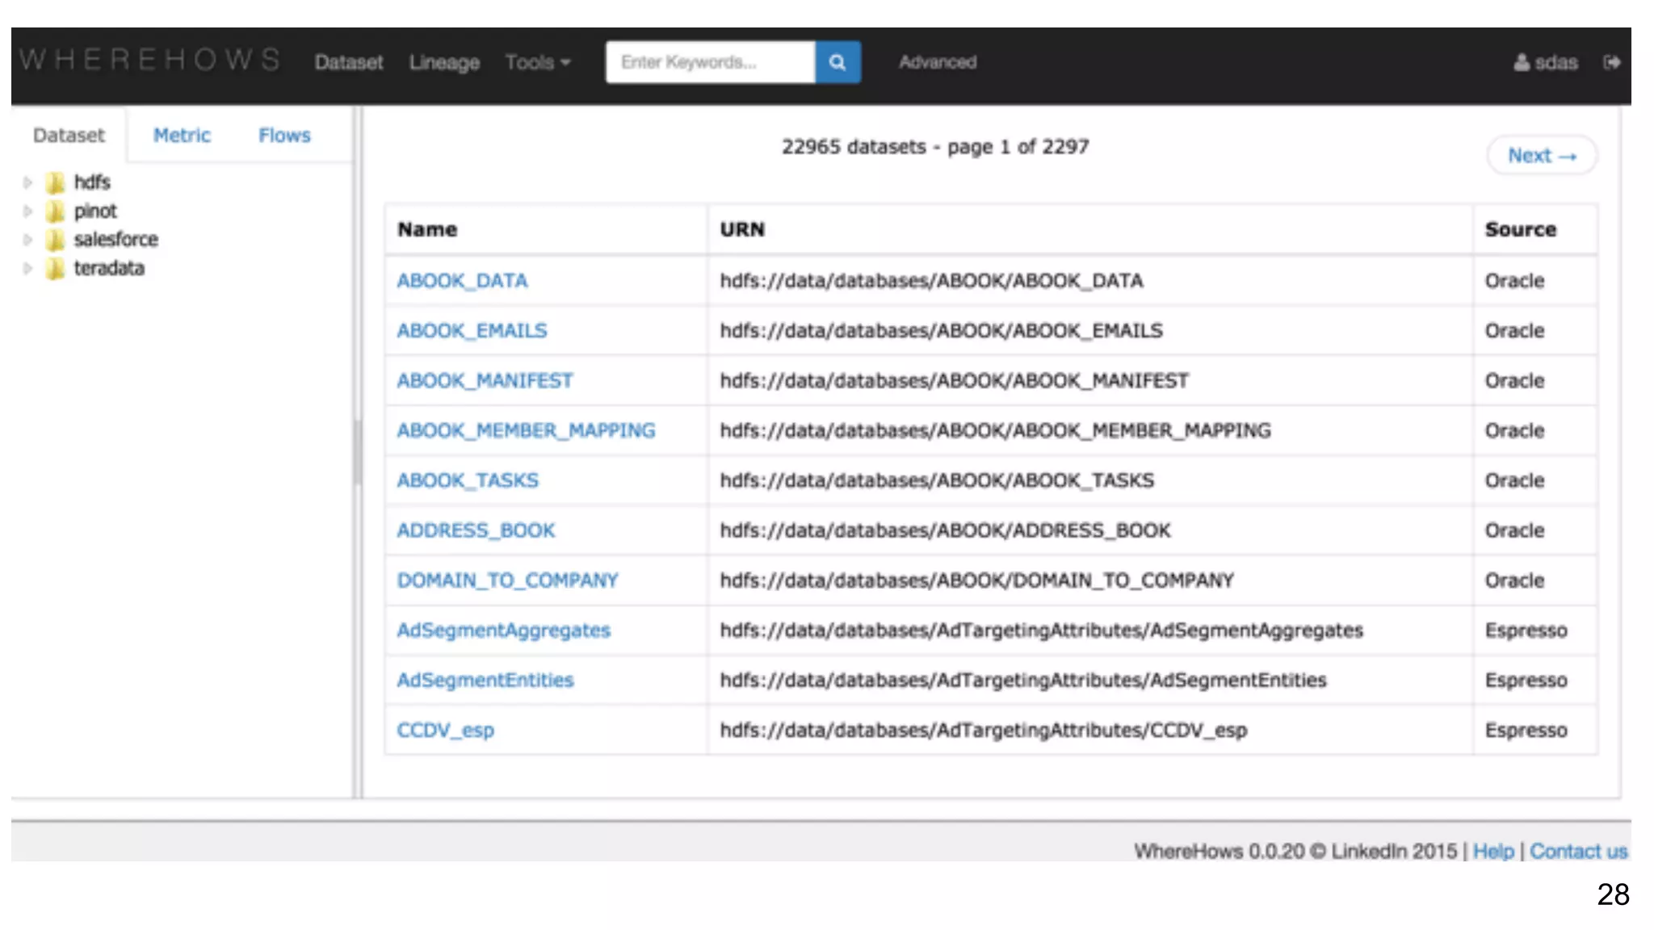Image resolution: width=1654 pixels, height=930 pixels.
Task: Expand the hdfs tree node arrow
Action: [27, 182]
